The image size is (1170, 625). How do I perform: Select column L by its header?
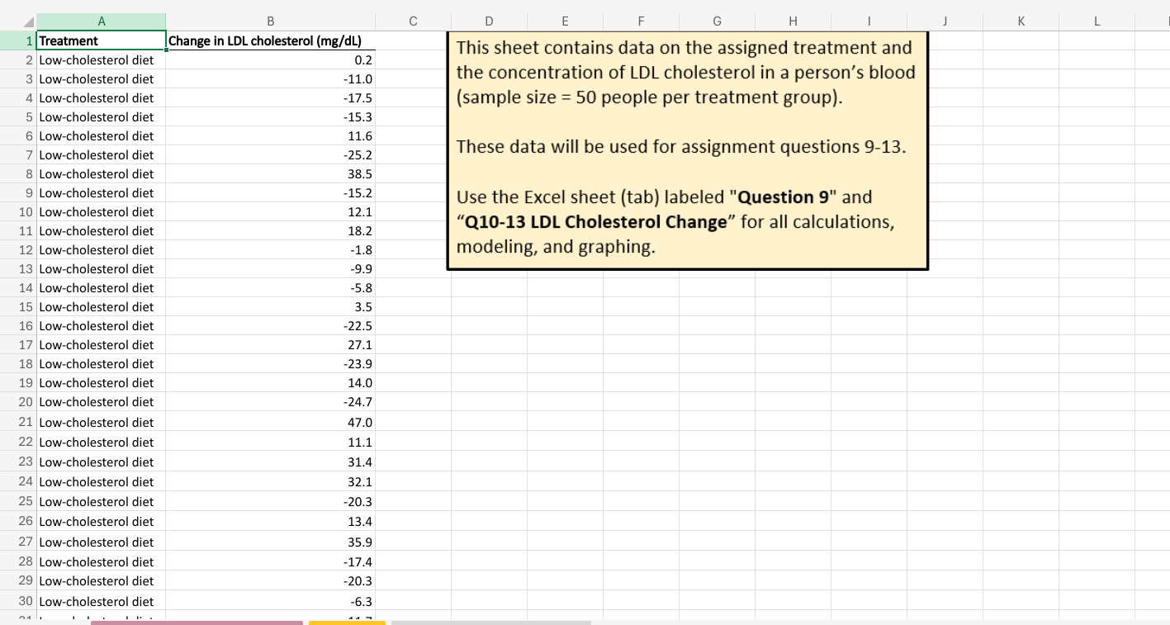tap(1097, 21)
